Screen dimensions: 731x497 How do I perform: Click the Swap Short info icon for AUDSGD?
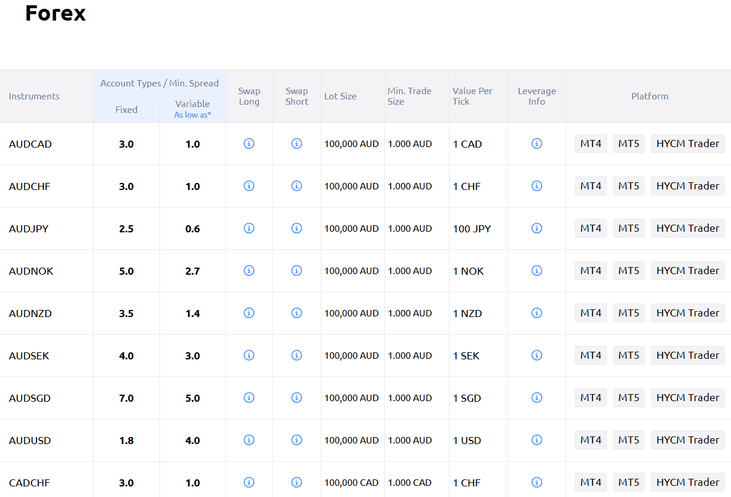(x=297, y=398)
